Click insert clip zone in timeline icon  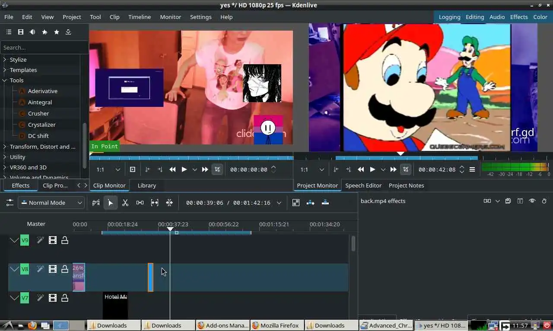coord(311,203)
